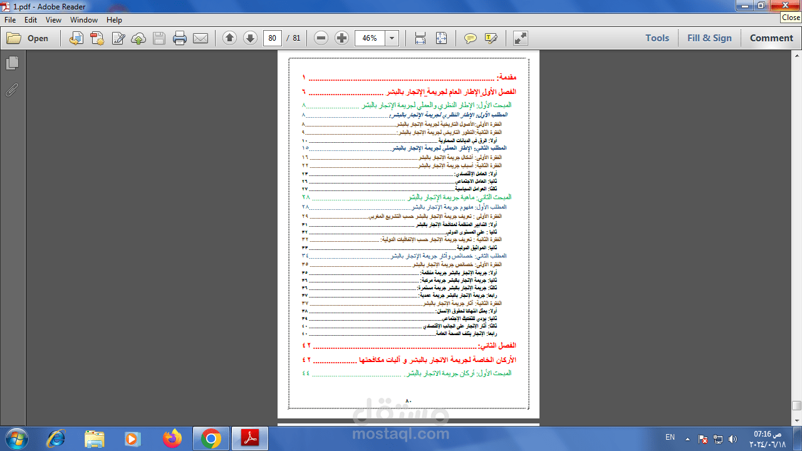Click the zoom in plus button

click(x=341, y=38)
